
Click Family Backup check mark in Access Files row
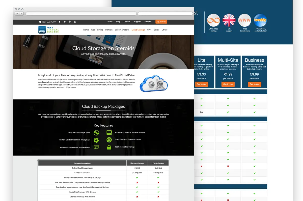(158, 192)
